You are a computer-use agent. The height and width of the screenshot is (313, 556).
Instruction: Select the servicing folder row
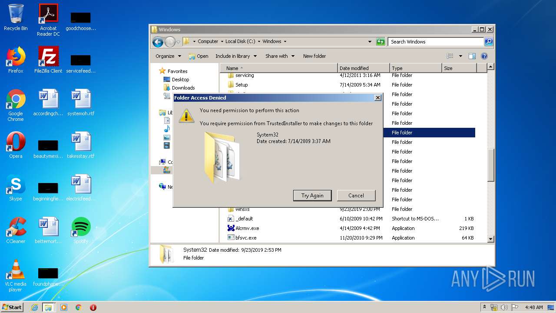click(x=351, y=76)
